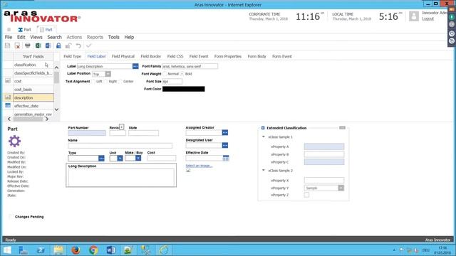456x256 pixels.
Task: Select the classification field row
Action: coord(33,65)
